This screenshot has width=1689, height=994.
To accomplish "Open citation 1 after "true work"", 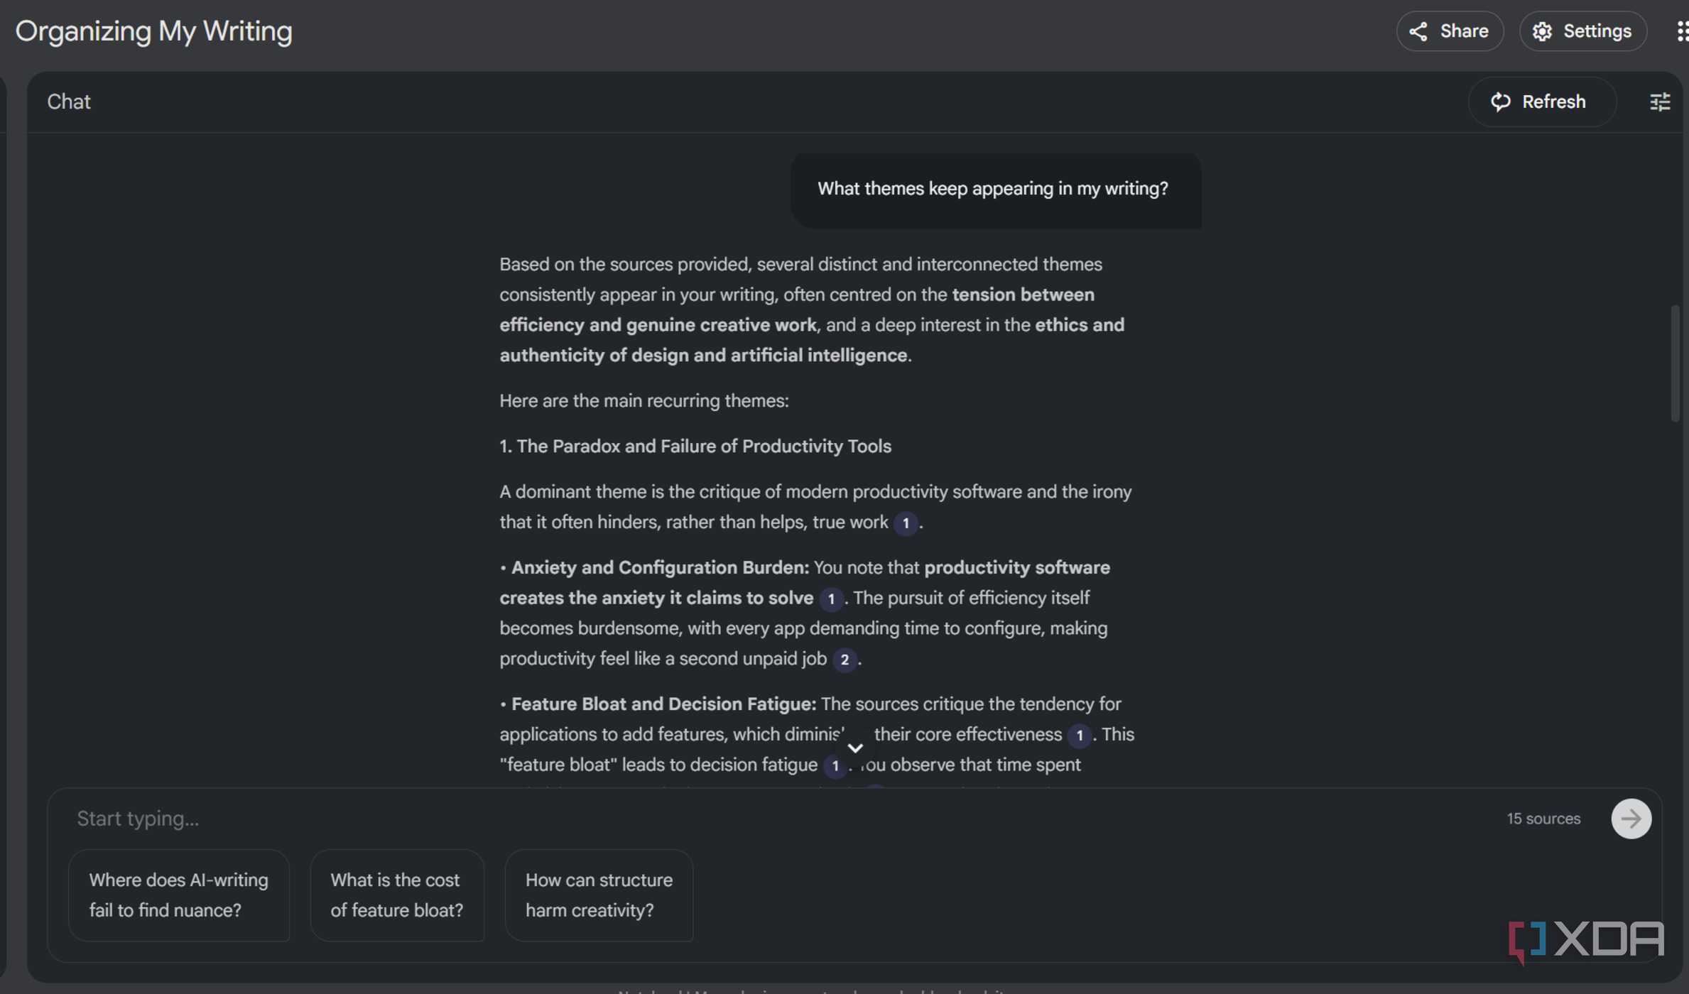I will [x=906, y=523].
